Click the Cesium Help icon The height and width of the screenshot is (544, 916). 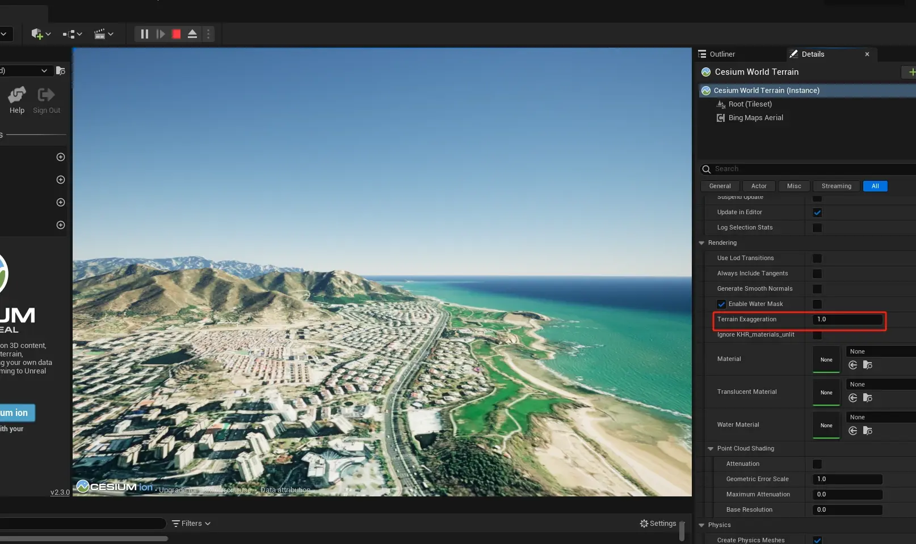[17, 94]
